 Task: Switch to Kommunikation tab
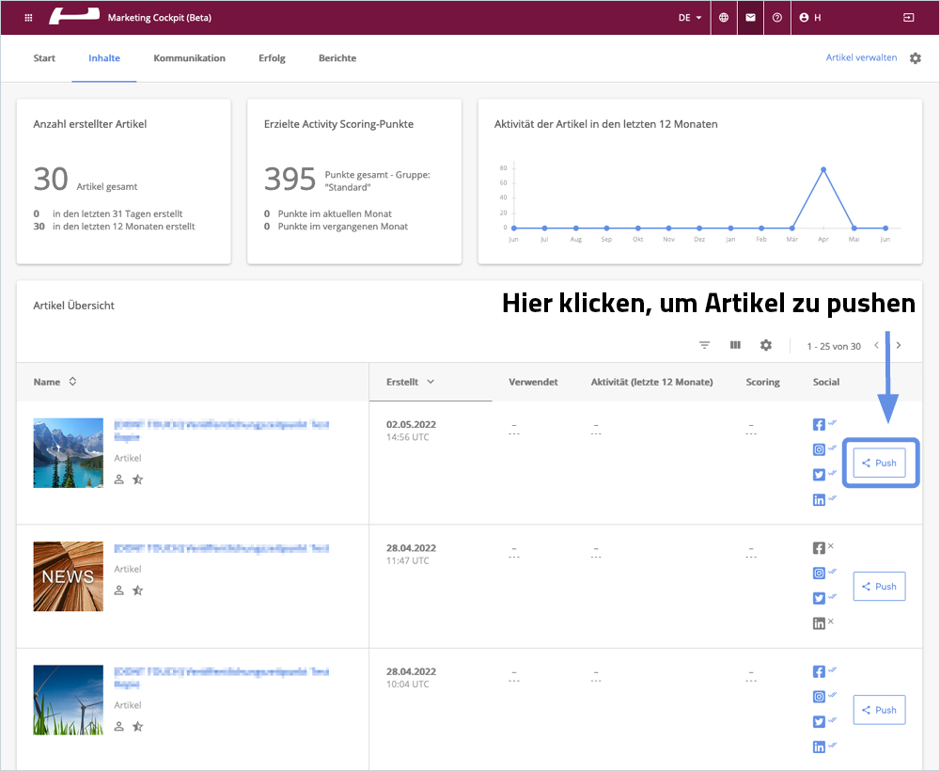[190, 58]
